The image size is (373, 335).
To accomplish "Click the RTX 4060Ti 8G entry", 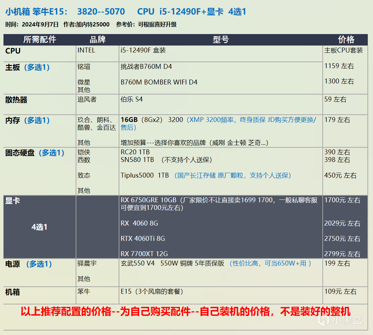I will (143, 238).
